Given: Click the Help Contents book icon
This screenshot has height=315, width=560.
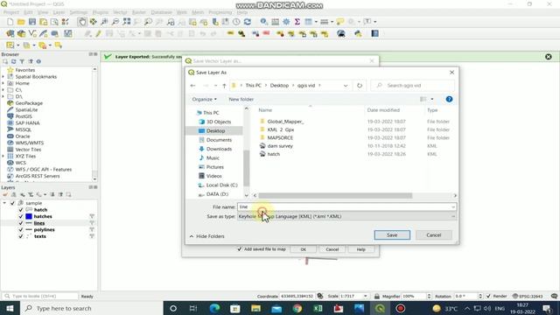Looking at the screenshot, I should point(374,33).
